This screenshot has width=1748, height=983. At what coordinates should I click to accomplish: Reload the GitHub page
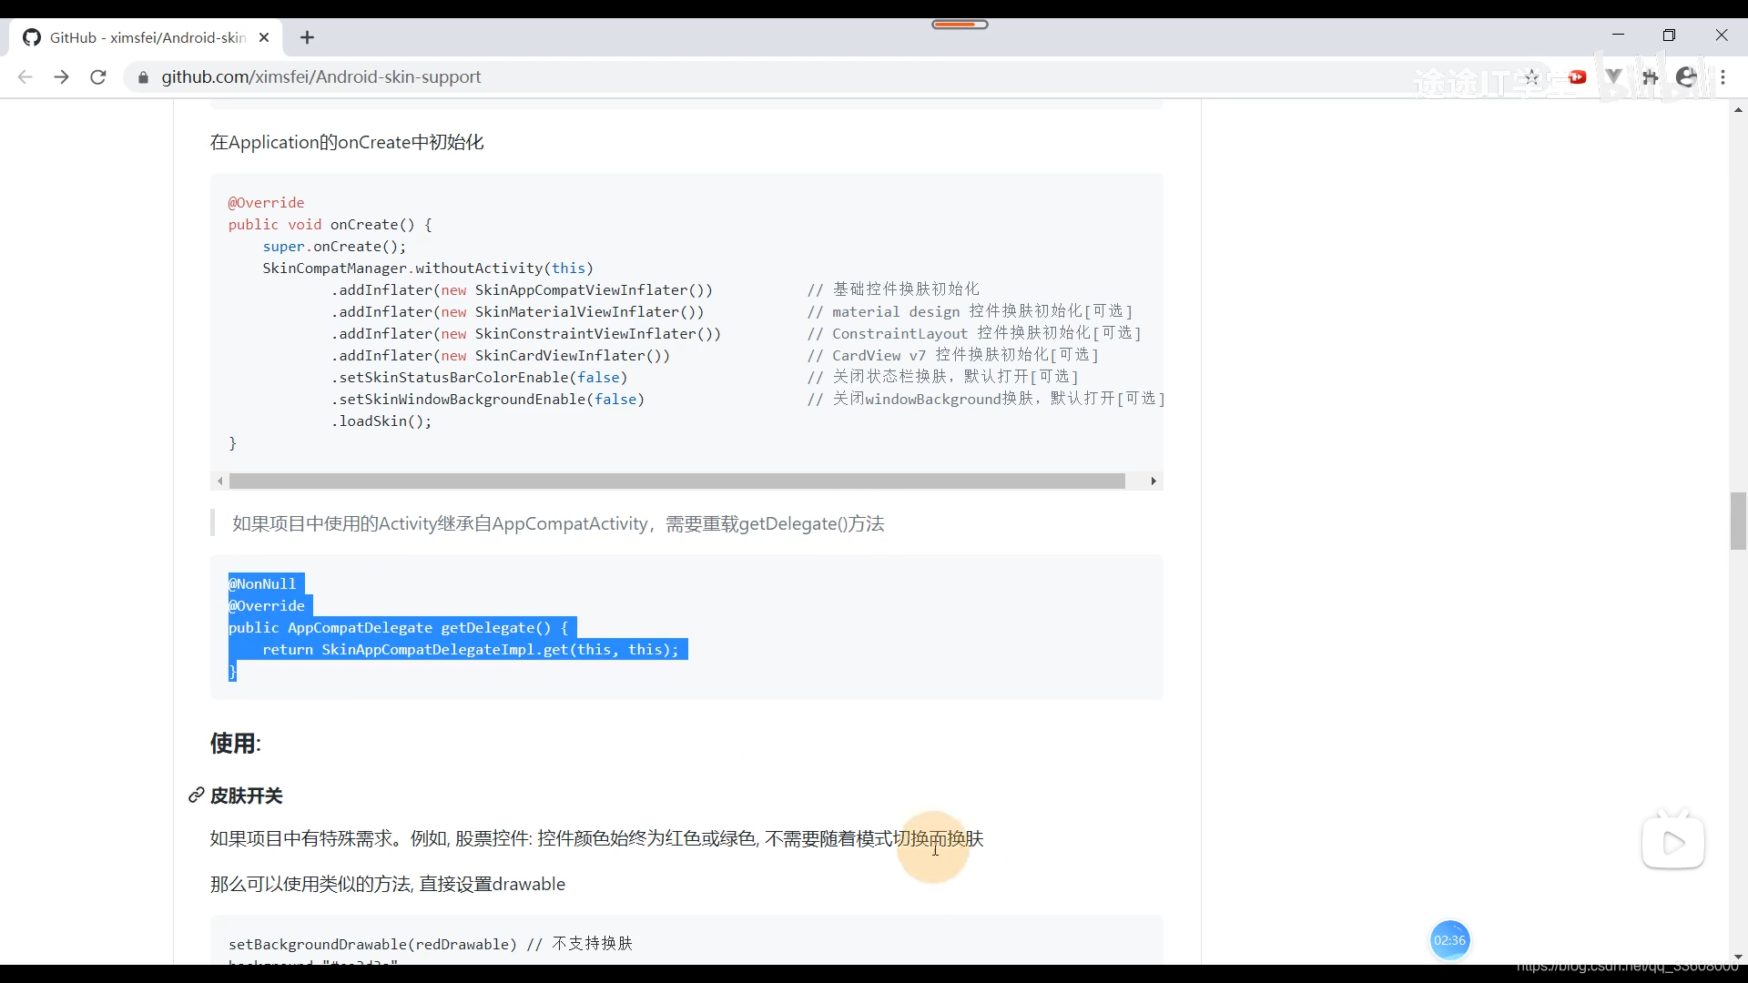(98, 77)
